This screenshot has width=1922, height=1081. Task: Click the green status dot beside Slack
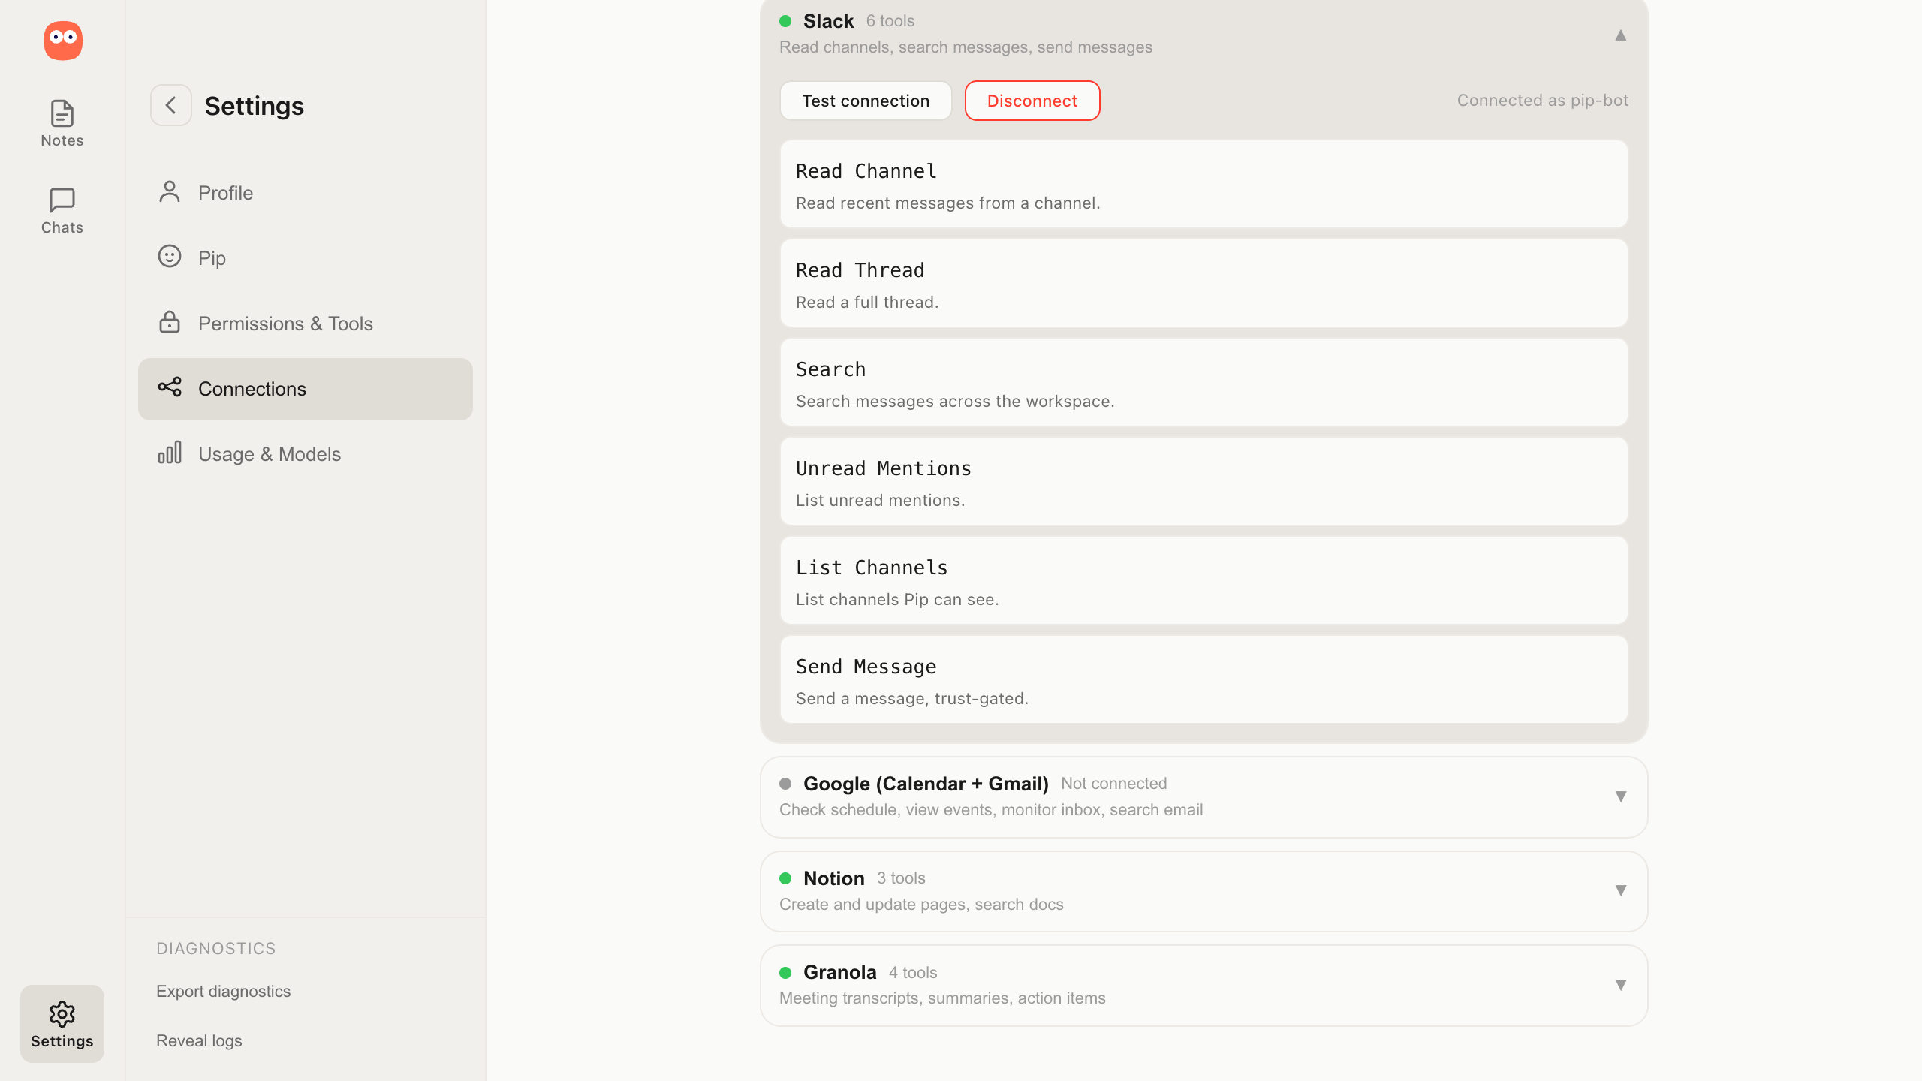[x=785, y=21]
